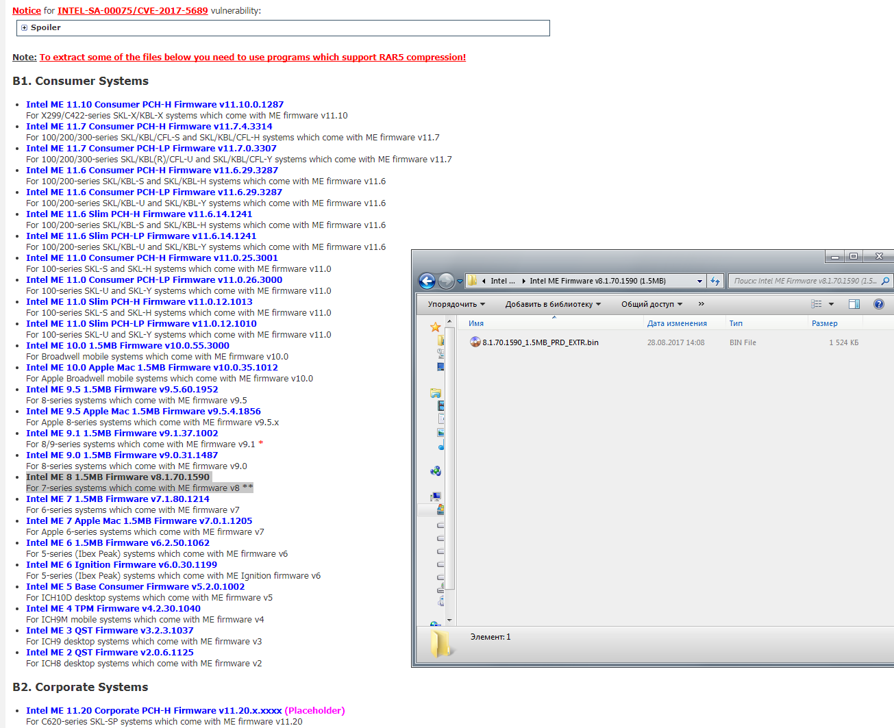Open Intel ME 11.6 Slim PCH-H Firmware link
Screen dimensions: 894x728
[139, 214]
